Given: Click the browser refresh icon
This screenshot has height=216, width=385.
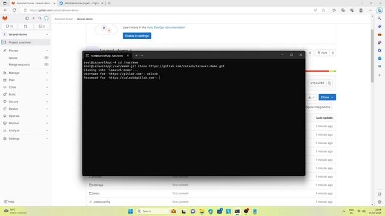Looking at the screenshot, I should pos(14,10).
